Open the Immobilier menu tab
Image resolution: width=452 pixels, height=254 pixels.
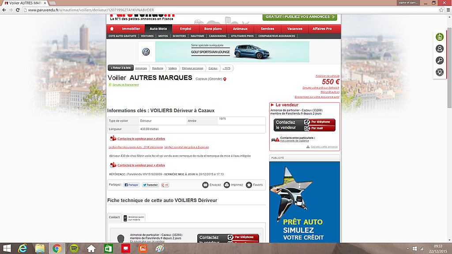pos(131,29)
